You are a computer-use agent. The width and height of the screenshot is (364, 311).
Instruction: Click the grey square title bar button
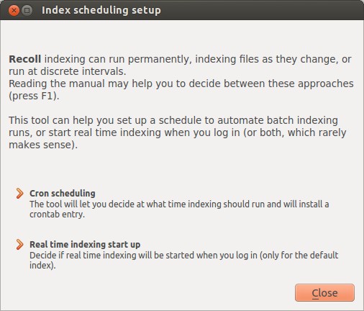tap(27, 11)
